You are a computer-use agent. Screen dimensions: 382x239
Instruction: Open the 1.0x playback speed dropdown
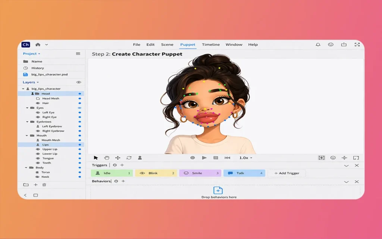click(x=245, y=158)
